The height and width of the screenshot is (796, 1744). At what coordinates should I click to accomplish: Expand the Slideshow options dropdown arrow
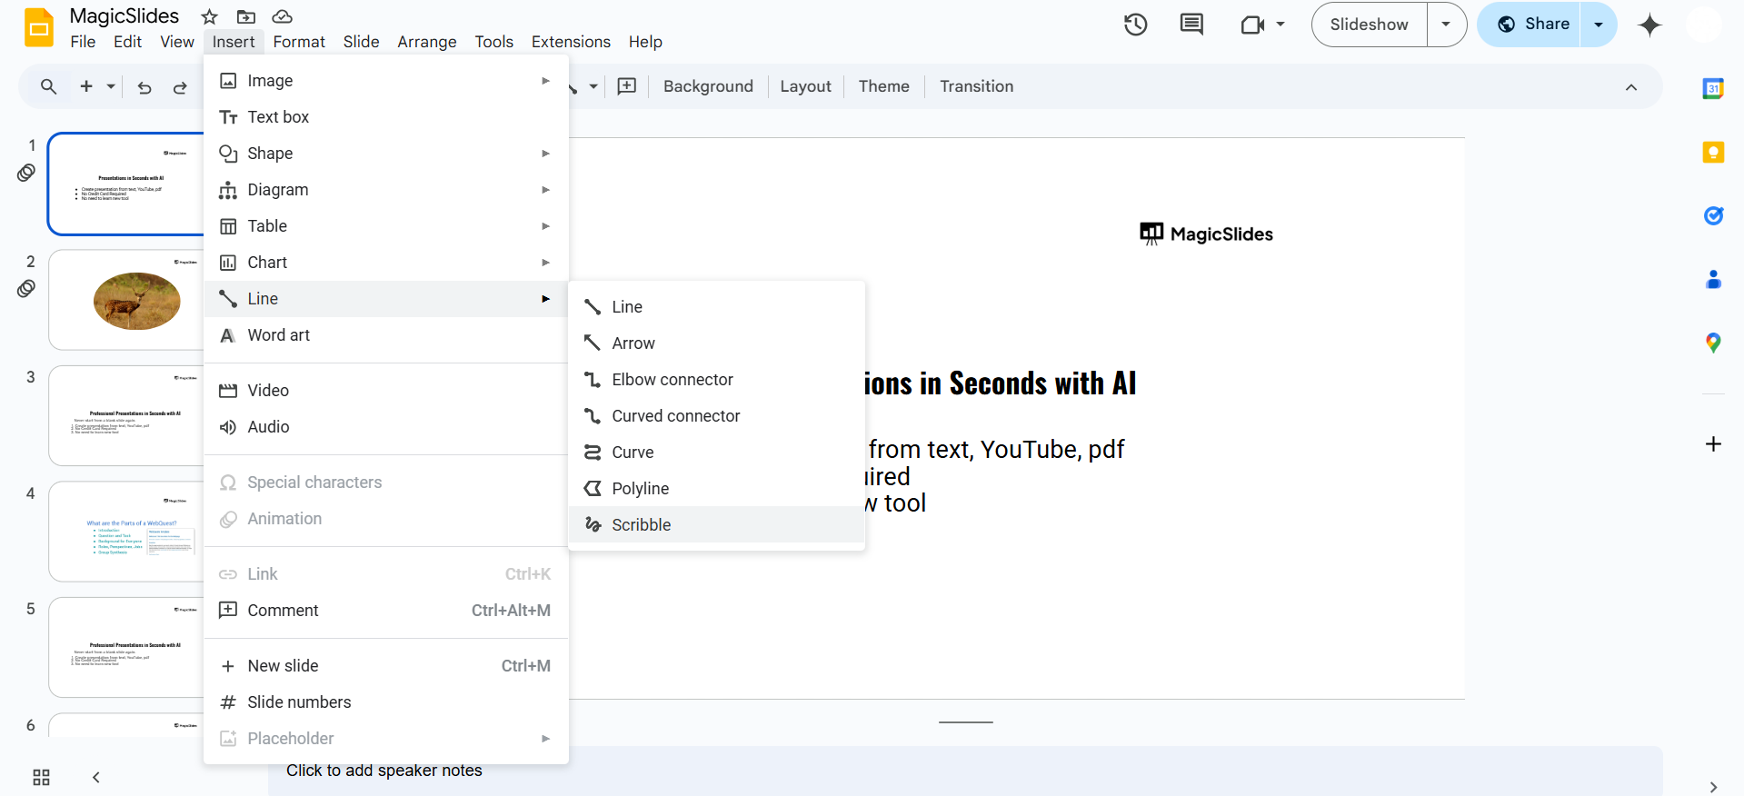[x=1446, y=25]
